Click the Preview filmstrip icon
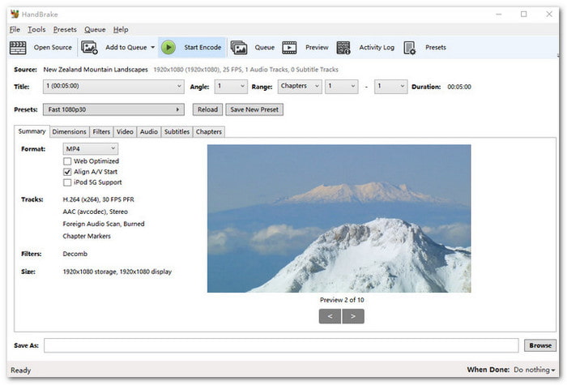 (x=289, y=47)
